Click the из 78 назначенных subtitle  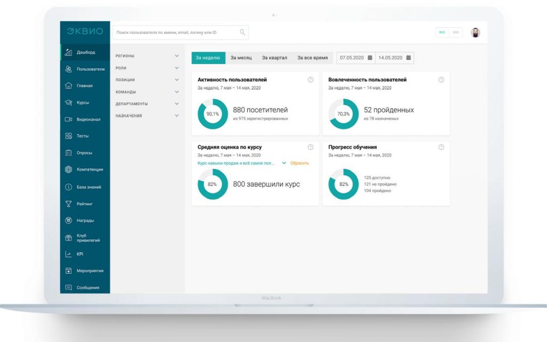pyautogui.click(x=381, y=119)
